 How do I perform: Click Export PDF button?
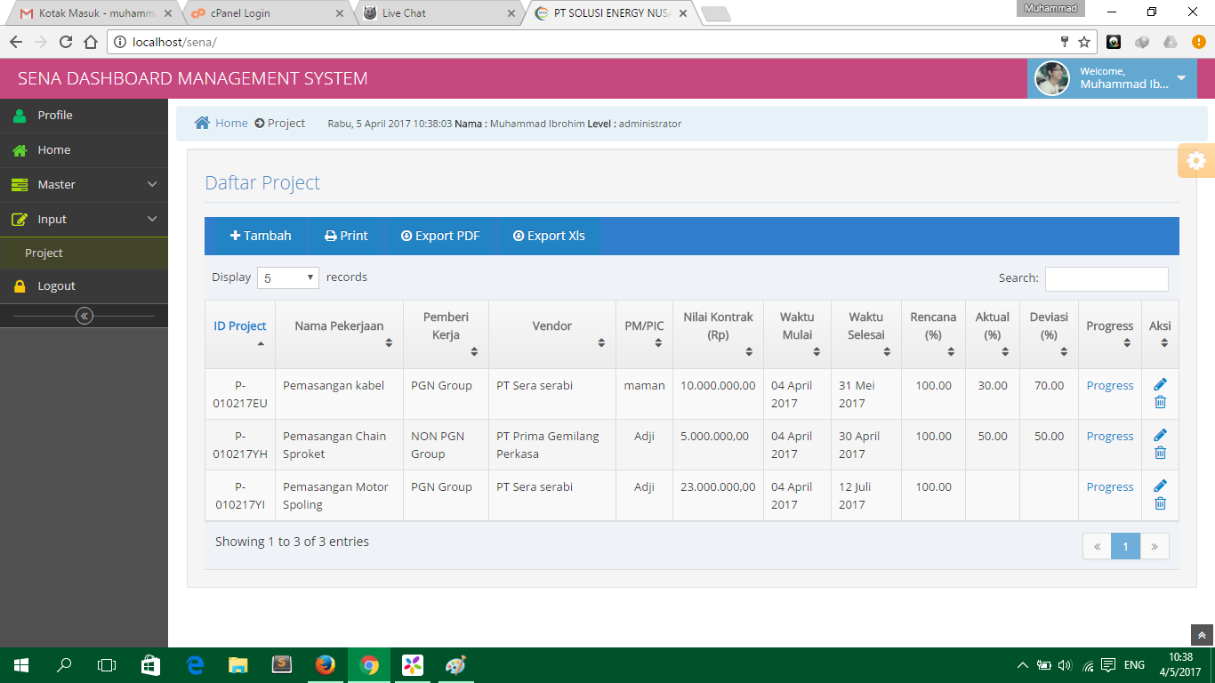coord(440,236)
